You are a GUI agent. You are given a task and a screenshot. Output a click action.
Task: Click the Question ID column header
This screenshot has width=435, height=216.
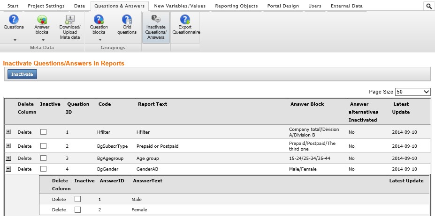78,108
